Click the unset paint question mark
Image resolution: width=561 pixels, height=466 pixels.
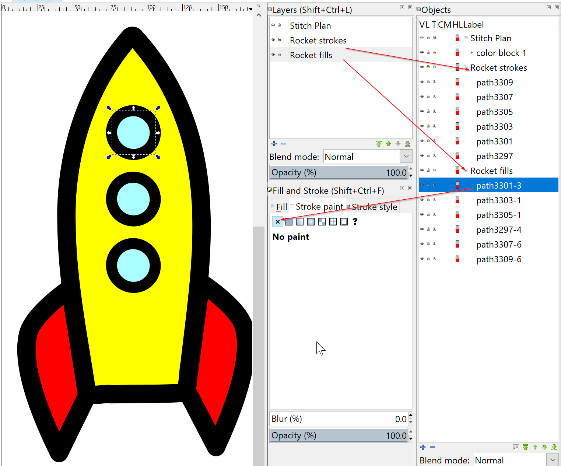click(x=355, y=221)
